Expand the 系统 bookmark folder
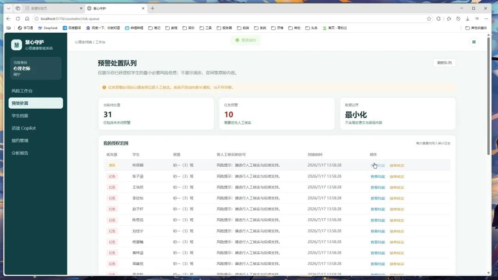This screenshot has width=498, height=280. (x=260, y=28)
